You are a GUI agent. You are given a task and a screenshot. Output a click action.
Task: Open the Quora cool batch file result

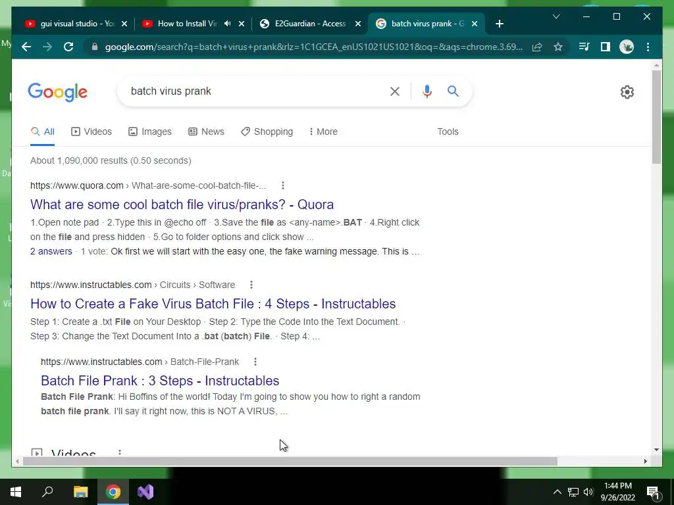[182, 204]
